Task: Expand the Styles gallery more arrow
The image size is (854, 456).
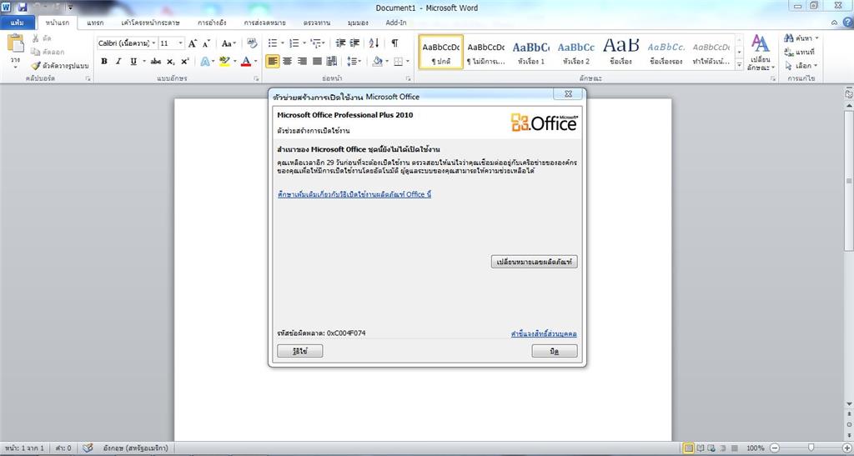Action: 739,65
